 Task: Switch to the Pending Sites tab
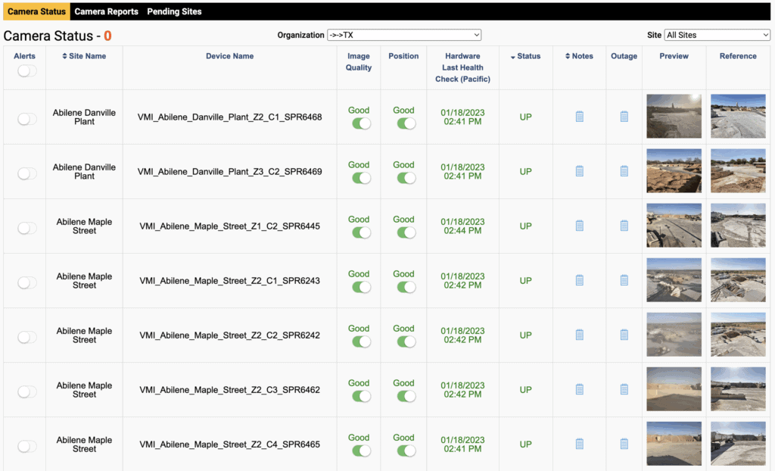[x=174, y=11]
